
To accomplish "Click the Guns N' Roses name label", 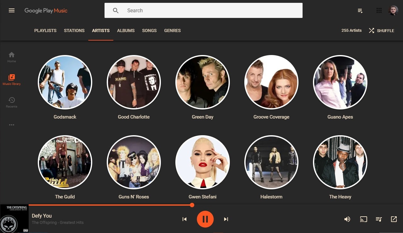I will pos(134,197).
